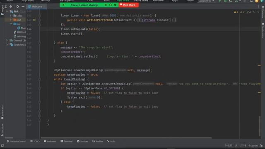Click Zoom Pause Share item
This screenshot has height=149, width=265.
pos(141,1)
